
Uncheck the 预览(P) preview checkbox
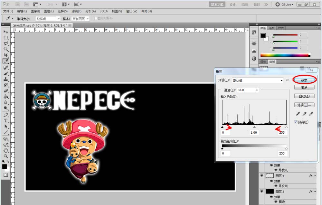(x=296, y=122)
